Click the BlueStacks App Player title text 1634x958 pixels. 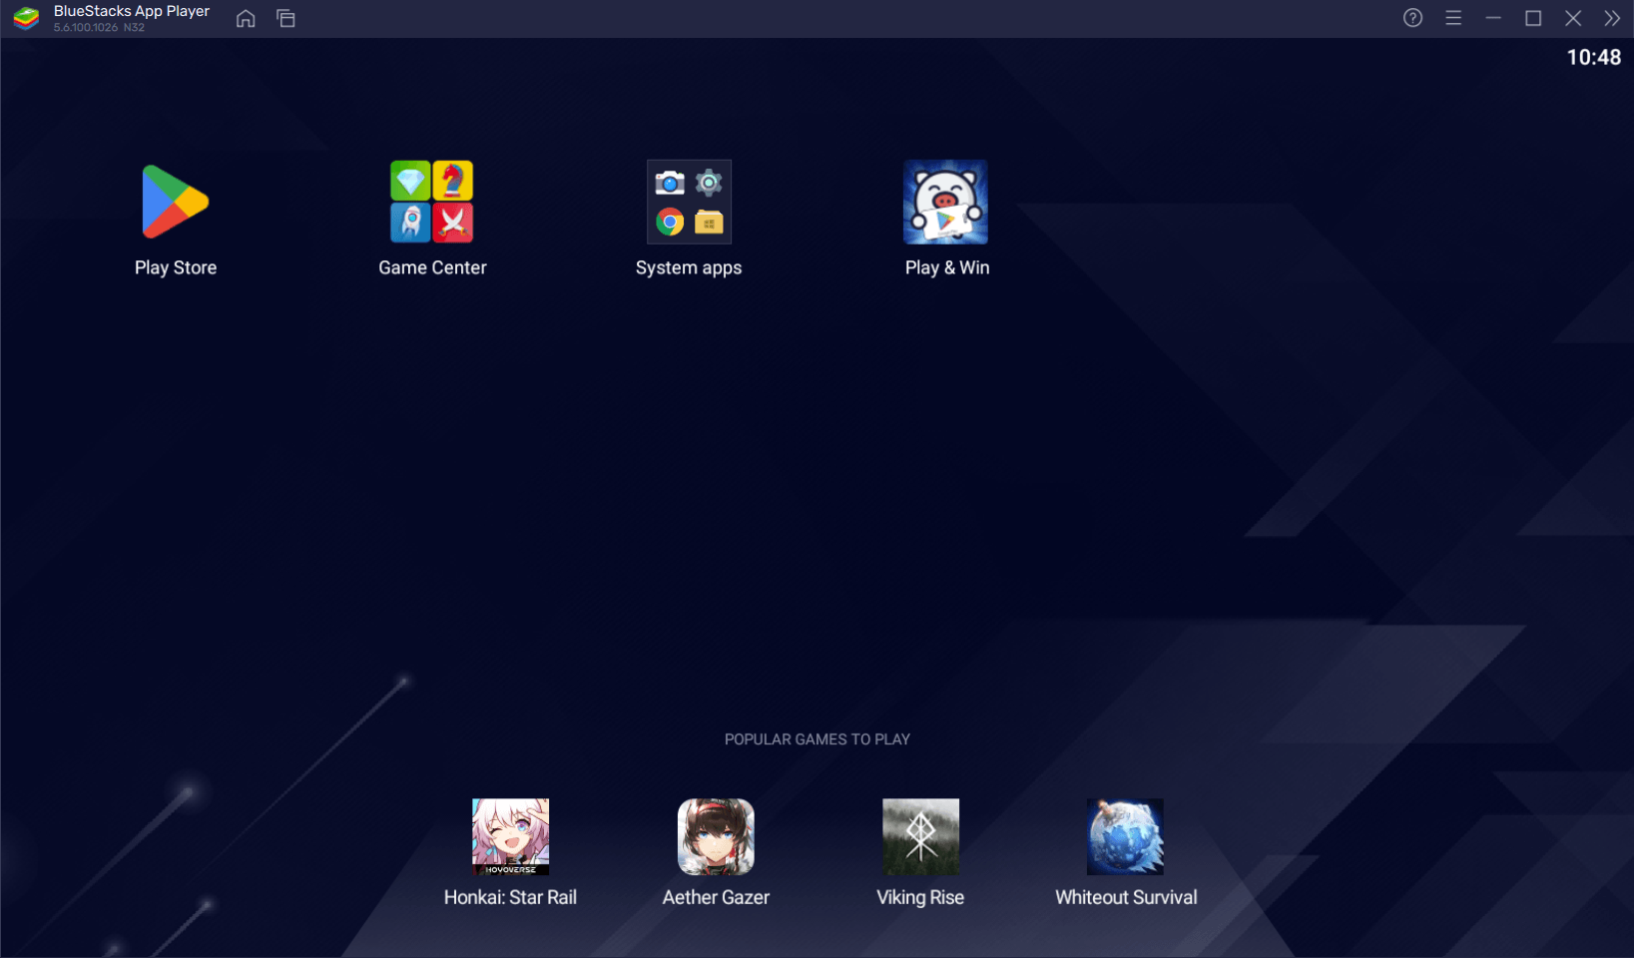coord(132,11)
